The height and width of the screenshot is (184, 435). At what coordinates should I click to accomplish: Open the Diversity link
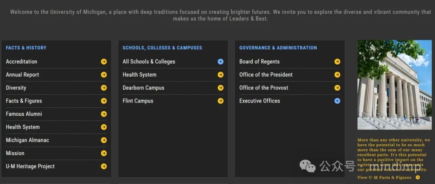click(x=16, y=88)
